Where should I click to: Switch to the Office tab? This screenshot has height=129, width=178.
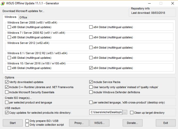click(23, 17)
